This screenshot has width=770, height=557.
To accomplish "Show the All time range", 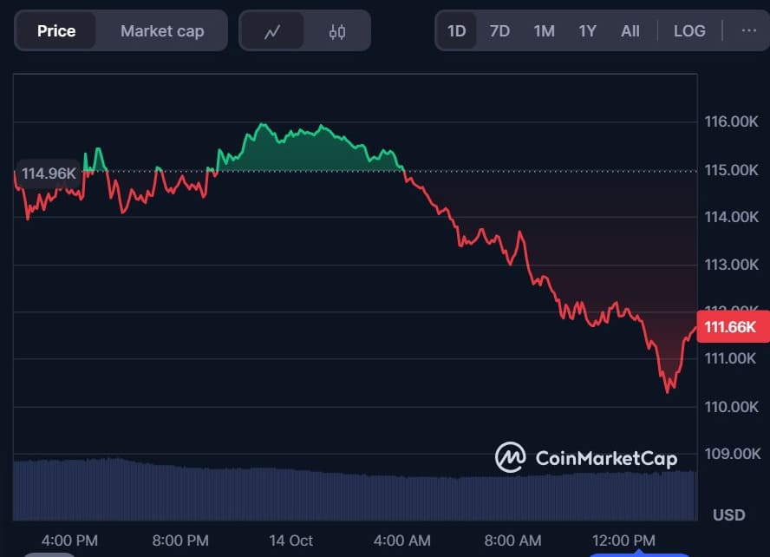I will pos(630,31).
